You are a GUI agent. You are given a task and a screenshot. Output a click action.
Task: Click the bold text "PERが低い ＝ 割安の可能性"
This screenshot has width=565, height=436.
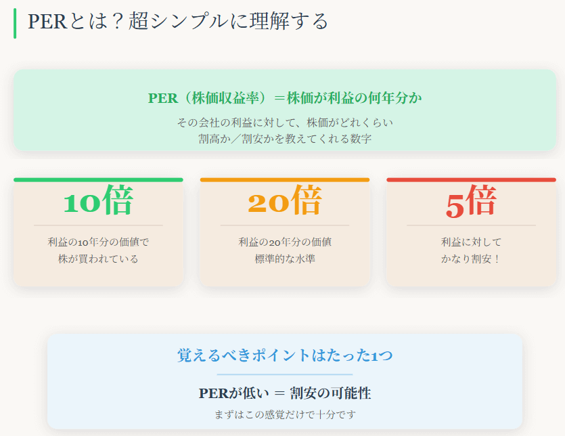pyautogui.click(x=285, y=393)
